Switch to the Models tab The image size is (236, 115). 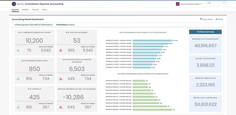tap(25, 10)
